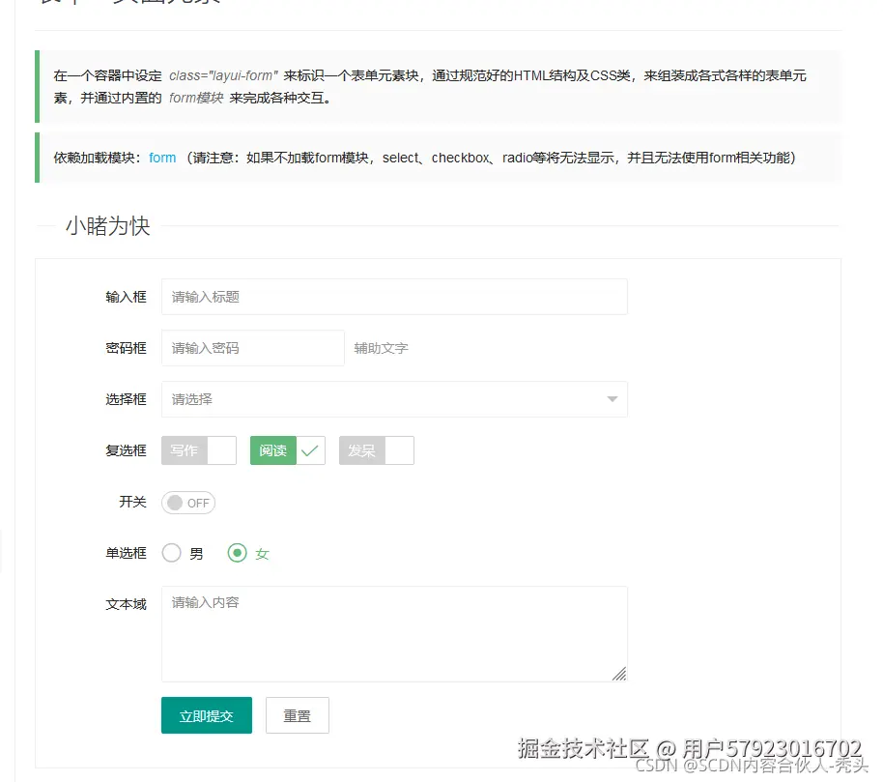This screenshot has height=782, width=883.
Task: Click the 请输入标题 input field
Action: click(386, 297)
